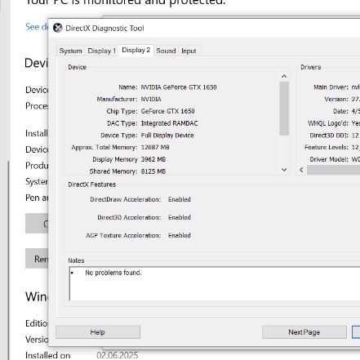This screenshot has width=360, height=360.
Task: Select the Display 2 tab
Action: [136, 50]
